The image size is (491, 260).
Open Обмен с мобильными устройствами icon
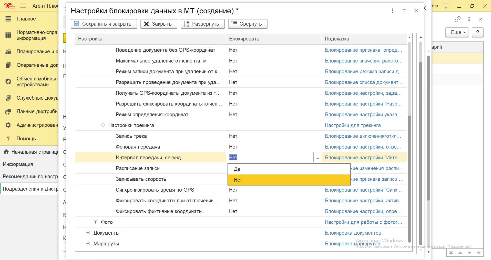[8, 81]
